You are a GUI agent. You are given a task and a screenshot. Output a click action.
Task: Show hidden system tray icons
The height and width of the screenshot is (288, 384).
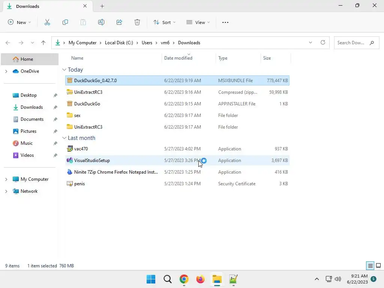coord(316,279)
